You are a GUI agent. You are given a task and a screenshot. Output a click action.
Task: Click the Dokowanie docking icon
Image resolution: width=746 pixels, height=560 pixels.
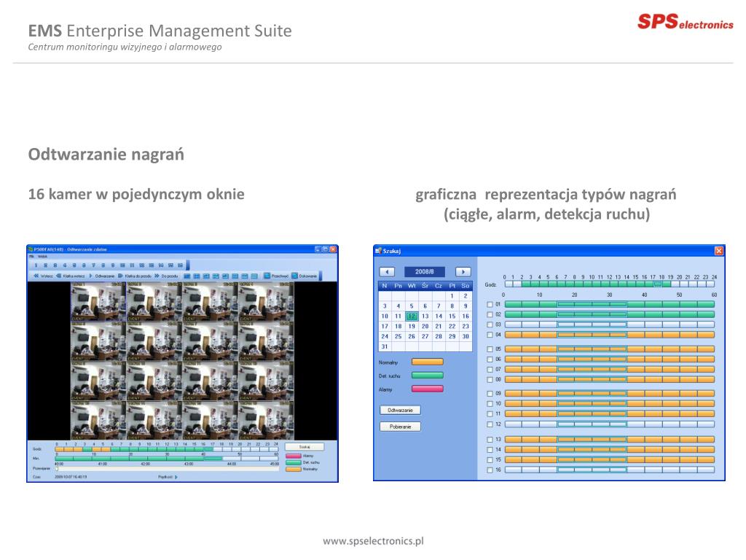(x=294, y=276)
